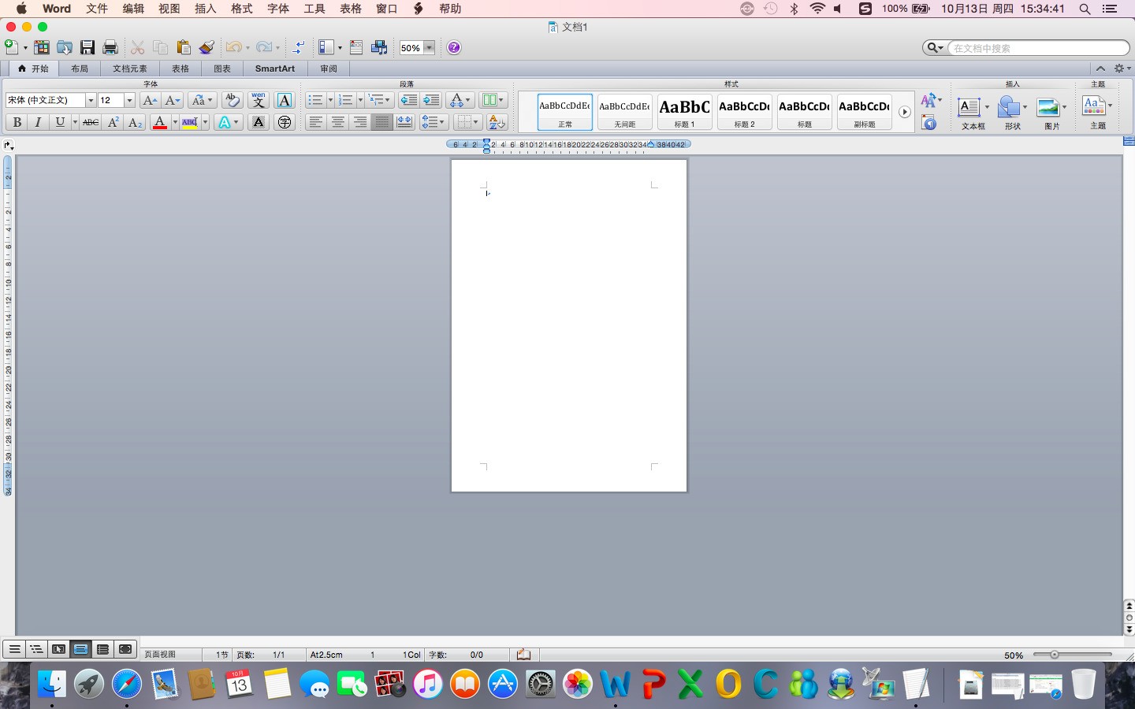The image size is (1135, 709).
Task: Apply red font color swatch
Action: [x=160, y=122]
